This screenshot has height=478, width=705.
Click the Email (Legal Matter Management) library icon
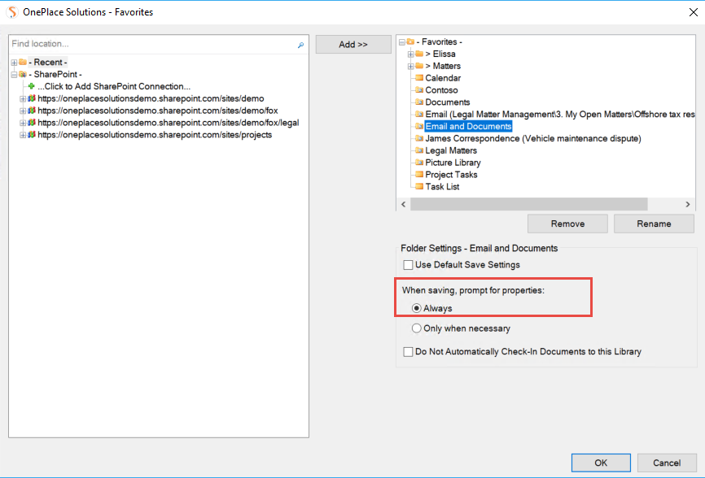(419, 115)
